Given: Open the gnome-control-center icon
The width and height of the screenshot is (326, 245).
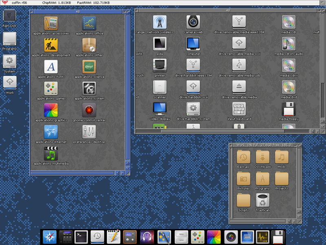Looking at the screenshot, I should coord(89,110).
